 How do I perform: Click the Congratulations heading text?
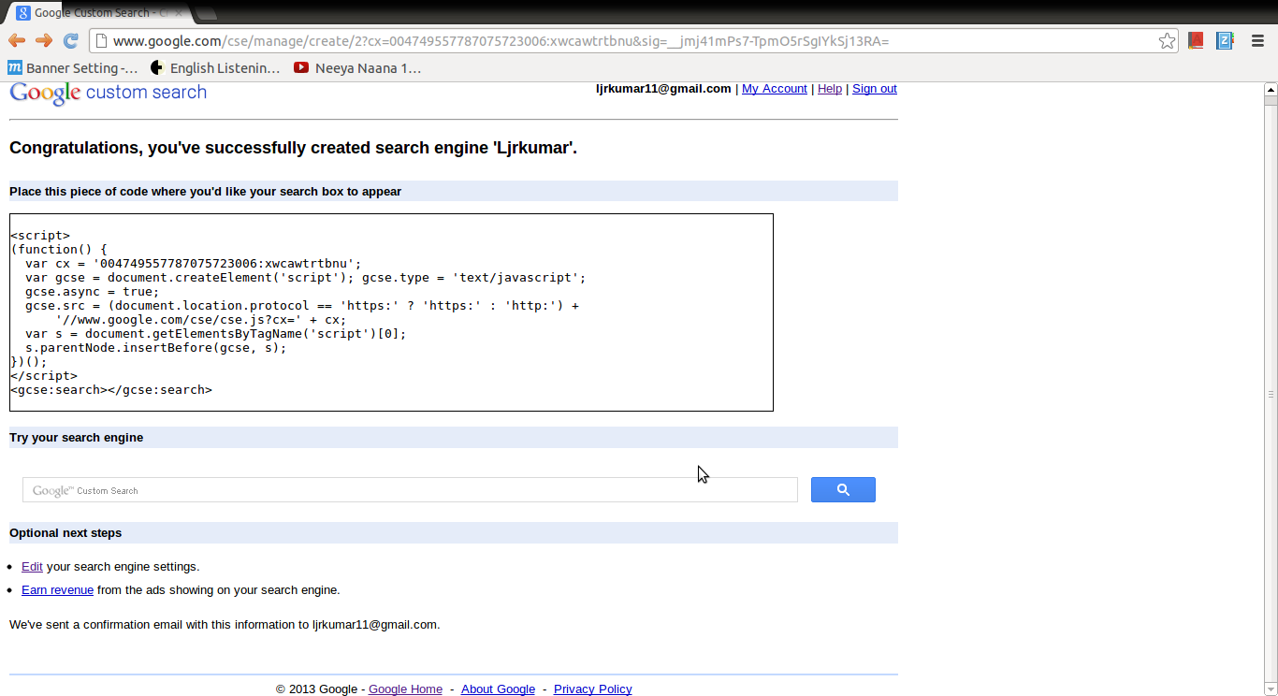coord(293,148)
